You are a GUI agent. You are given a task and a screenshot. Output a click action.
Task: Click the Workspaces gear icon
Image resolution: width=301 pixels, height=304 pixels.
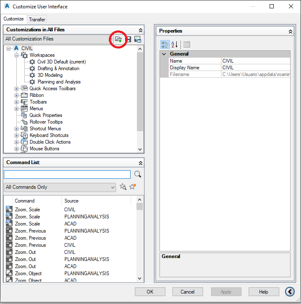[24, 55]
